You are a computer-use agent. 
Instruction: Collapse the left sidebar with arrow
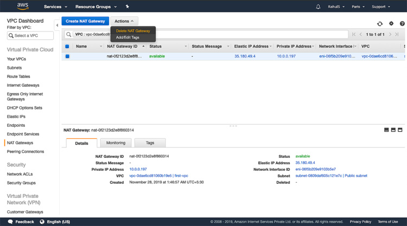tap(57, 25)
